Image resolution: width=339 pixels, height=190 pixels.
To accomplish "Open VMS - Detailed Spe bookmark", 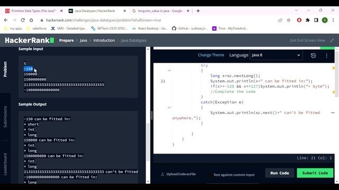I will 69,28.
